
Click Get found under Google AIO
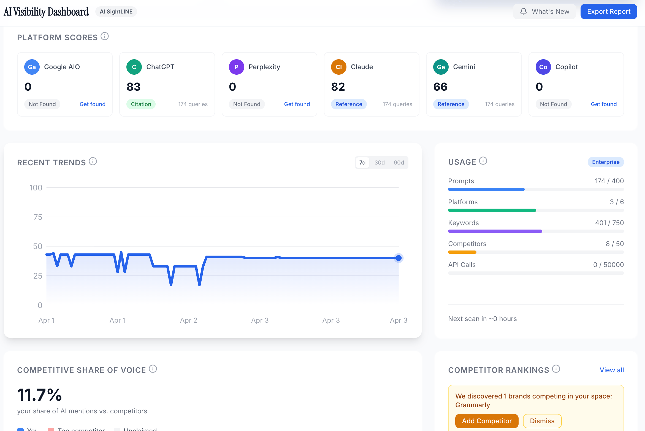(x=93, y=104)
